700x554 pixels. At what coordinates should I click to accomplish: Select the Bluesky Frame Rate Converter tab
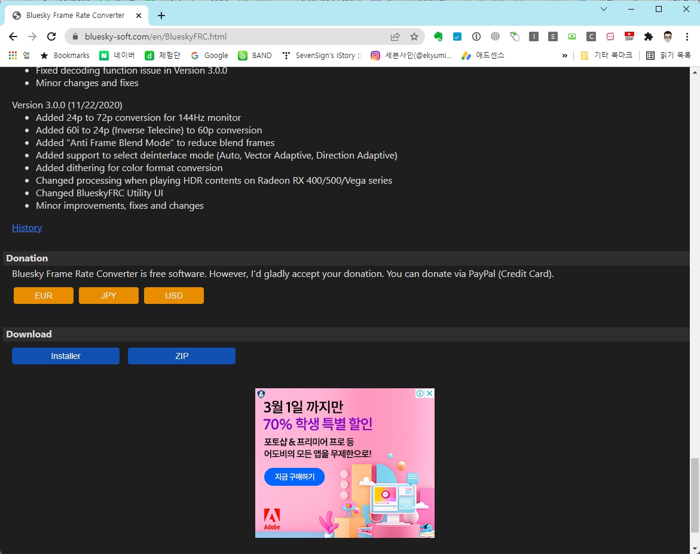click(x=75, y=15)
